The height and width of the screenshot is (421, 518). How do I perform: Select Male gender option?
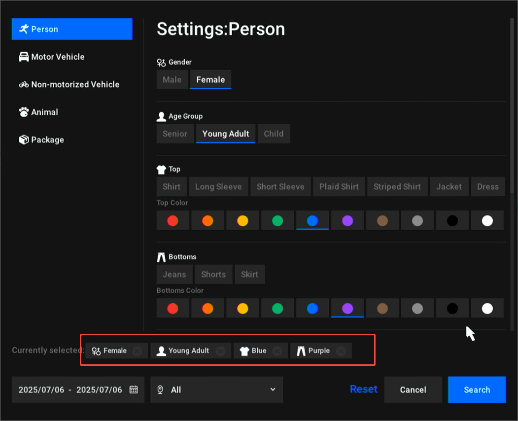[172, 80]
